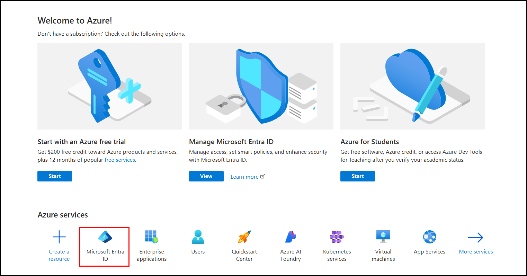The width and height of the screenshot is (527, 276).
Task: Click the More services arrow
Action: 476,237
